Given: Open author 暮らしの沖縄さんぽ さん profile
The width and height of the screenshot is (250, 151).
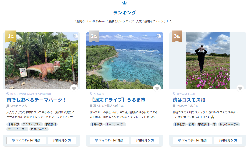Looking at the screenshot, I should click(108, 106).
